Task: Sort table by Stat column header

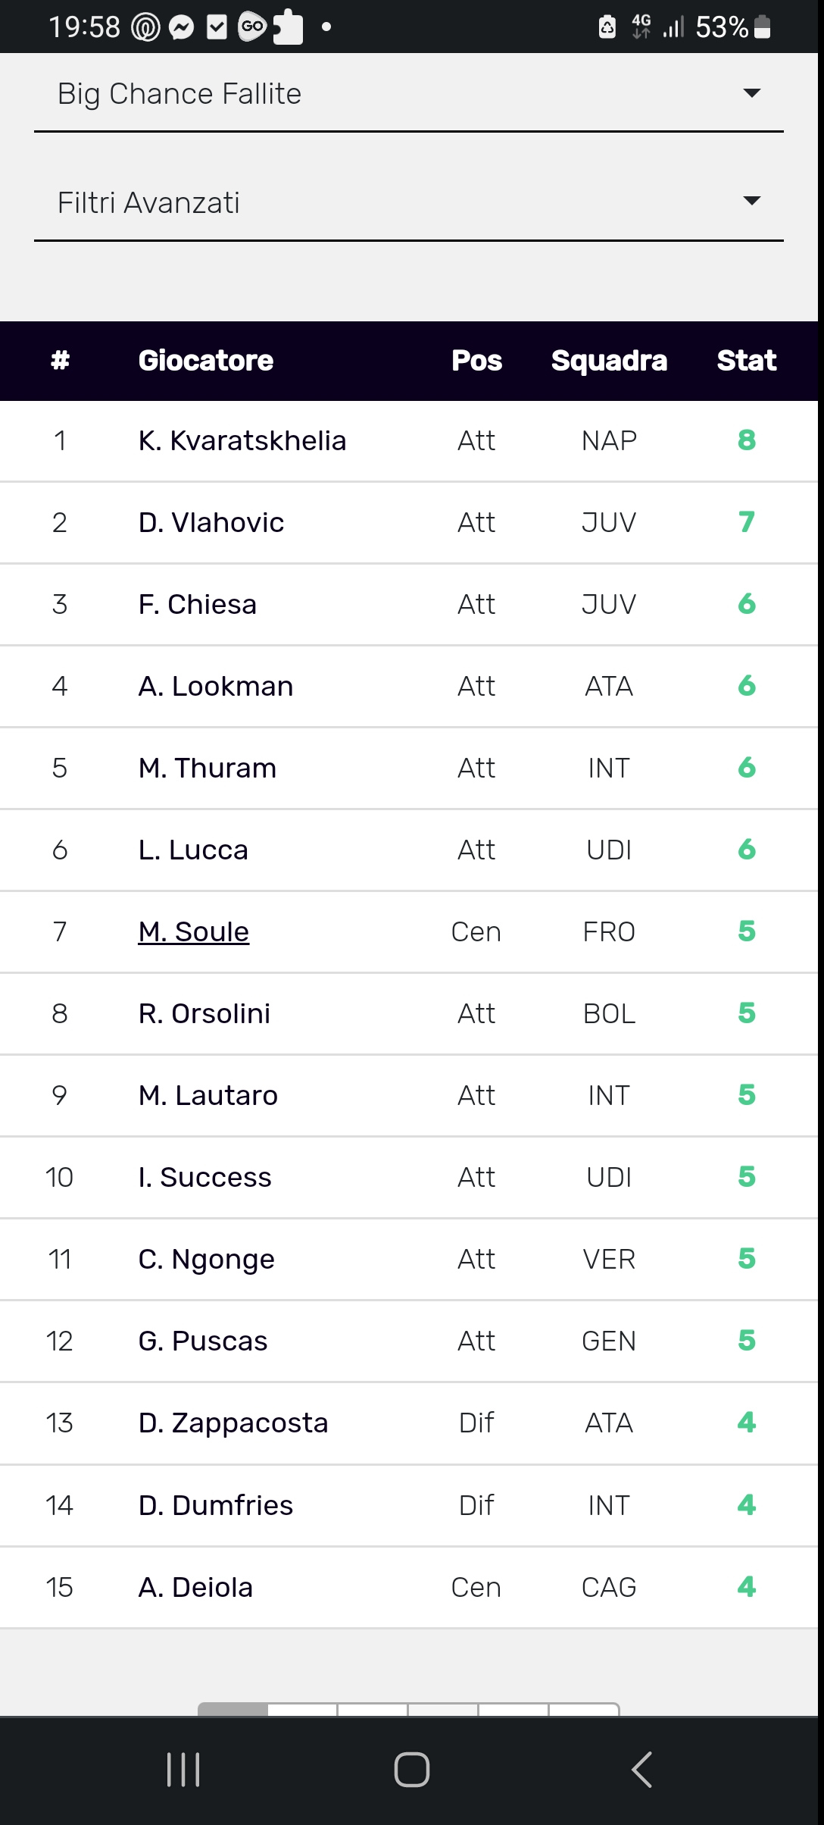Action: click(747, 361)
